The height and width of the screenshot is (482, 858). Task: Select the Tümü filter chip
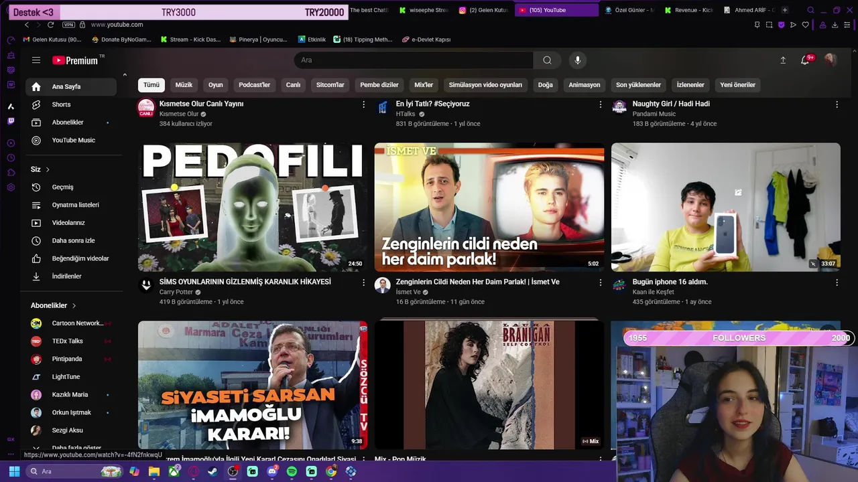pyautogui.click(x=151, y=85)
